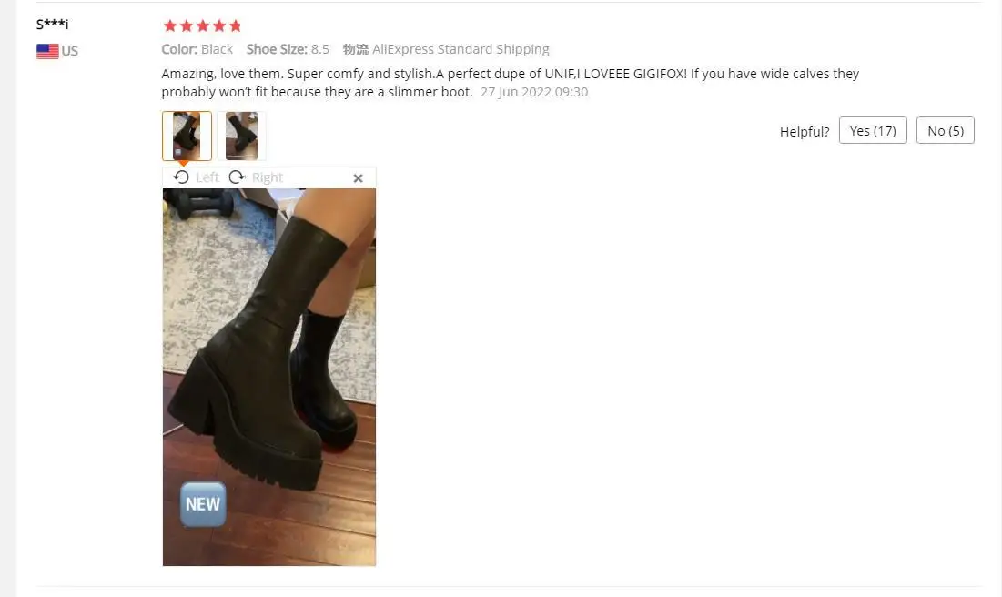Click the enlarged black boot photo

(x=269, y=377)
